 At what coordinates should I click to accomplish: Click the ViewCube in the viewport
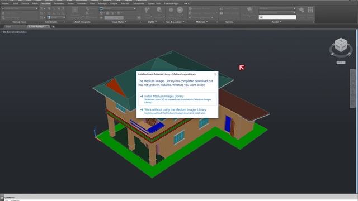coord(341,45)
